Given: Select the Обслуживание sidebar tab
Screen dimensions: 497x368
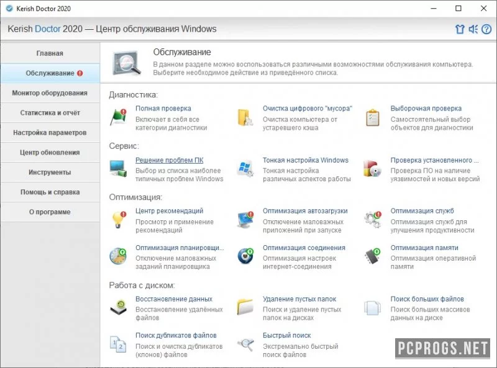Looking at the screenshot, I should (50, 73).
